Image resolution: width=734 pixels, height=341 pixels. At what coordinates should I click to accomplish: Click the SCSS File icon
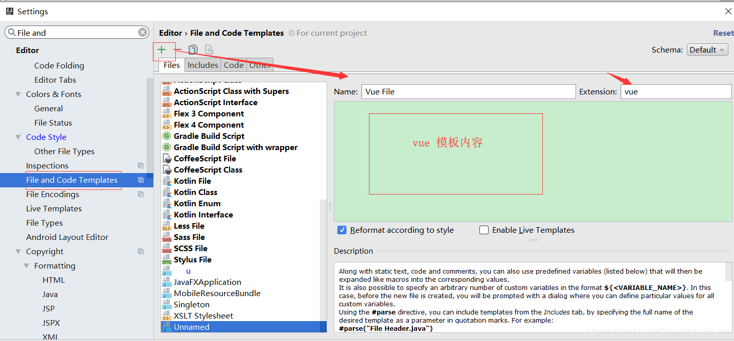click(167, 248)
